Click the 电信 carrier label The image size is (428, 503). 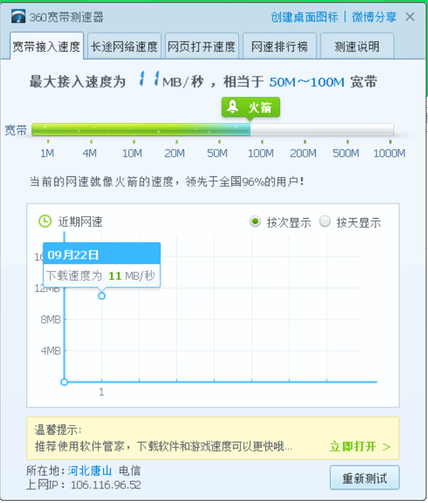click(130, 470)
